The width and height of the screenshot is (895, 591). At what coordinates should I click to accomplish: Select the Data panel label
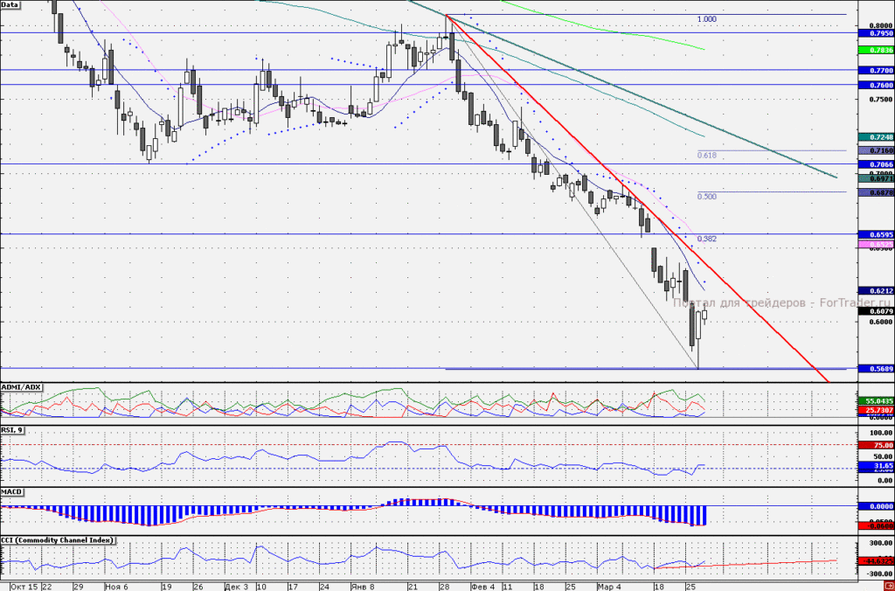pyautogui.click(x=10, y=4)
